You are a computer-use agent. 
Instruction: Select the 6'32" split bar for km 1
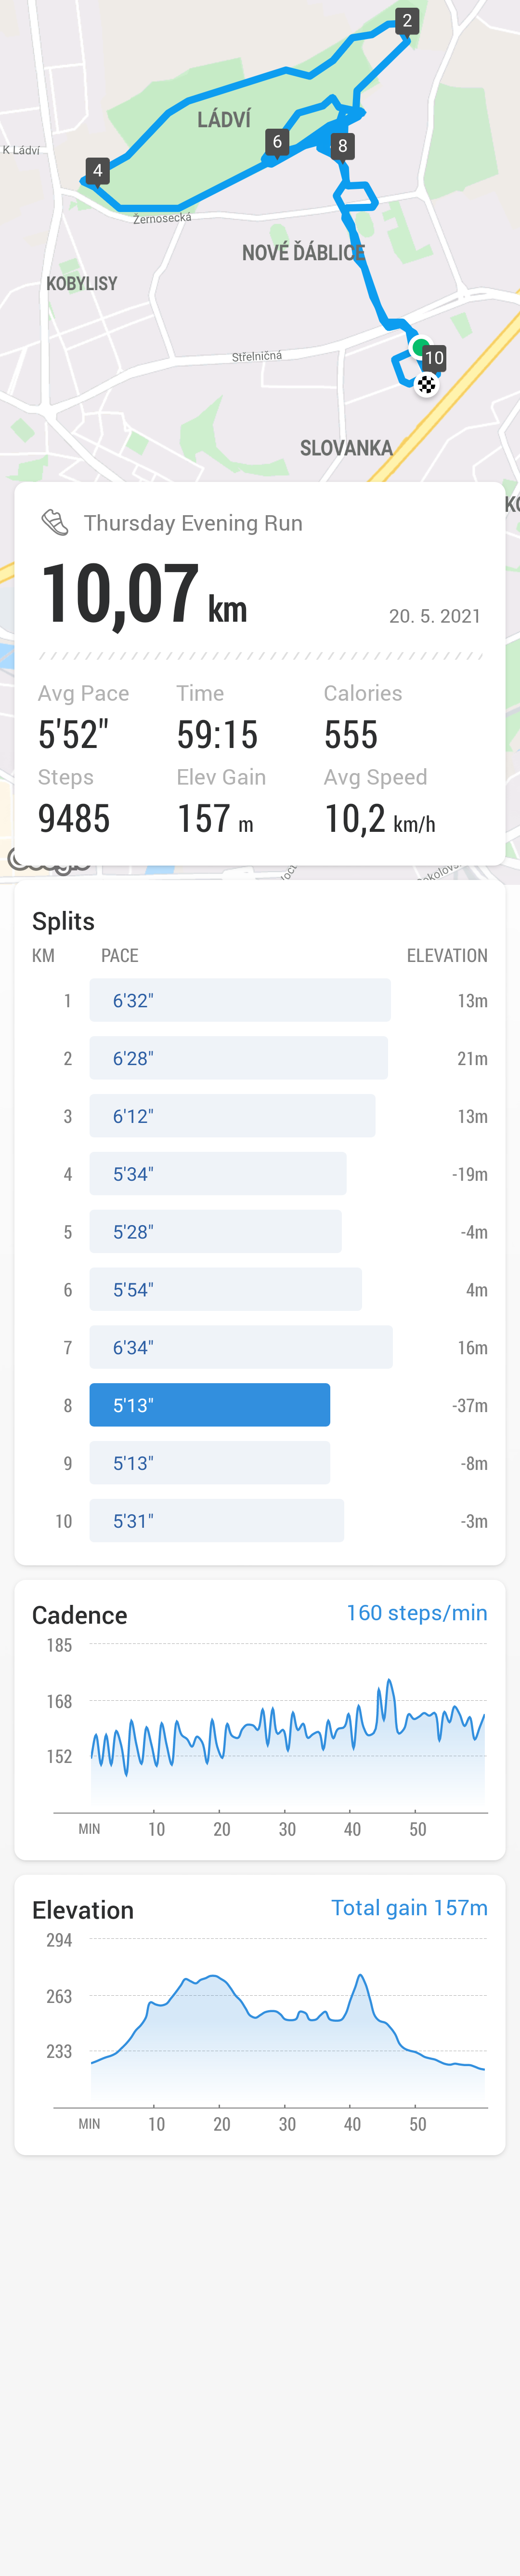(x=240, y=1000)
